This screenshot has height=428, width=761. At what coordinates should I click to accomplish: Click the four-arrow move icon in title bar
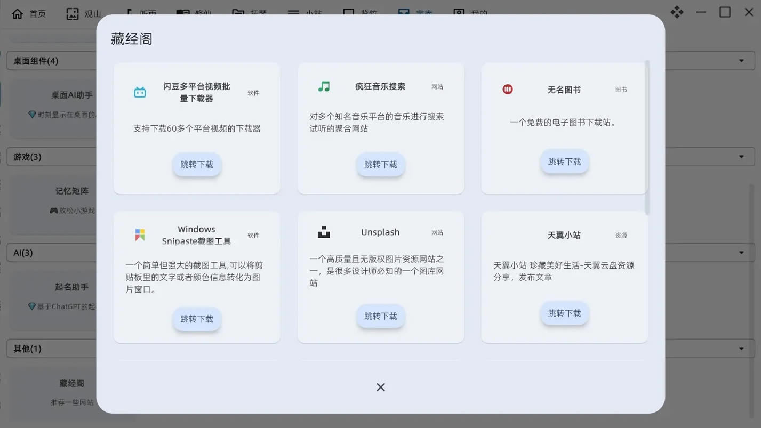point(677,12)
